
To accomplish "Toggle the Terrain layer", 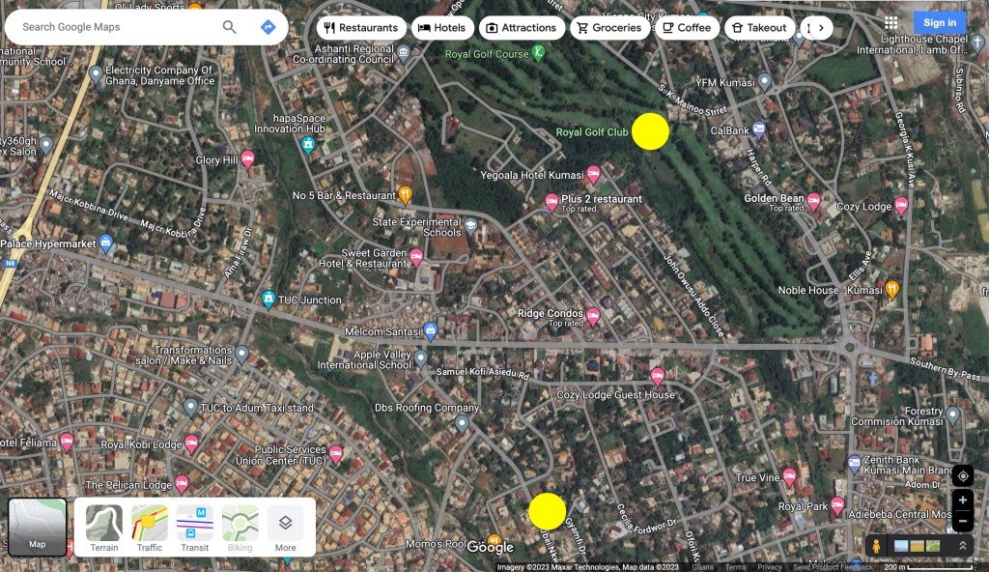I will click(104, 529).
